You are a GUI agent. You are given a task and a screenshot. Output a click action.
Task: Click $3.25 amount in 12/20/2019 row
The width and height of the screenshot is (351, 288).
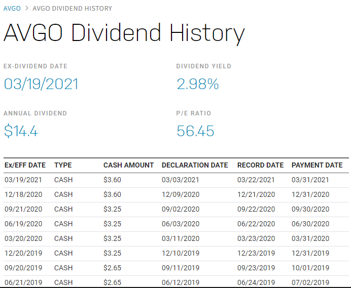tap(112, 253)
